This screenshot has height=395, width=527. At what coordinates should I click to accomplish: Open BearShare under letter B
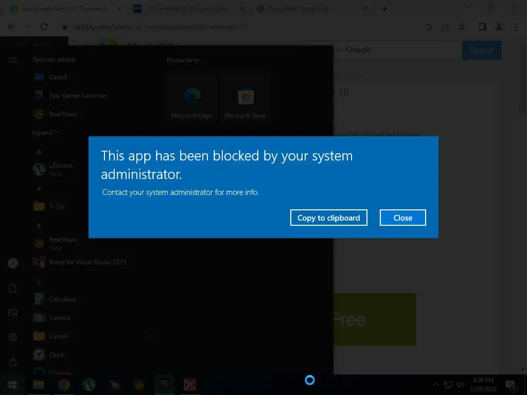coord(55,243)
